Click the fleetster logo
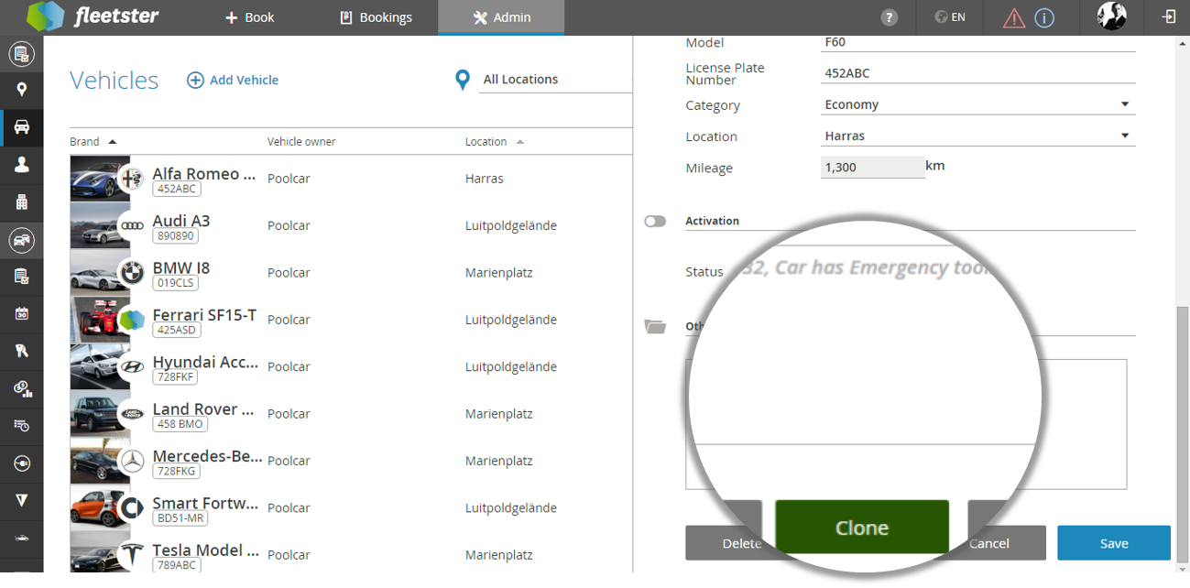The image size is (1190, 588). (93, 16)
